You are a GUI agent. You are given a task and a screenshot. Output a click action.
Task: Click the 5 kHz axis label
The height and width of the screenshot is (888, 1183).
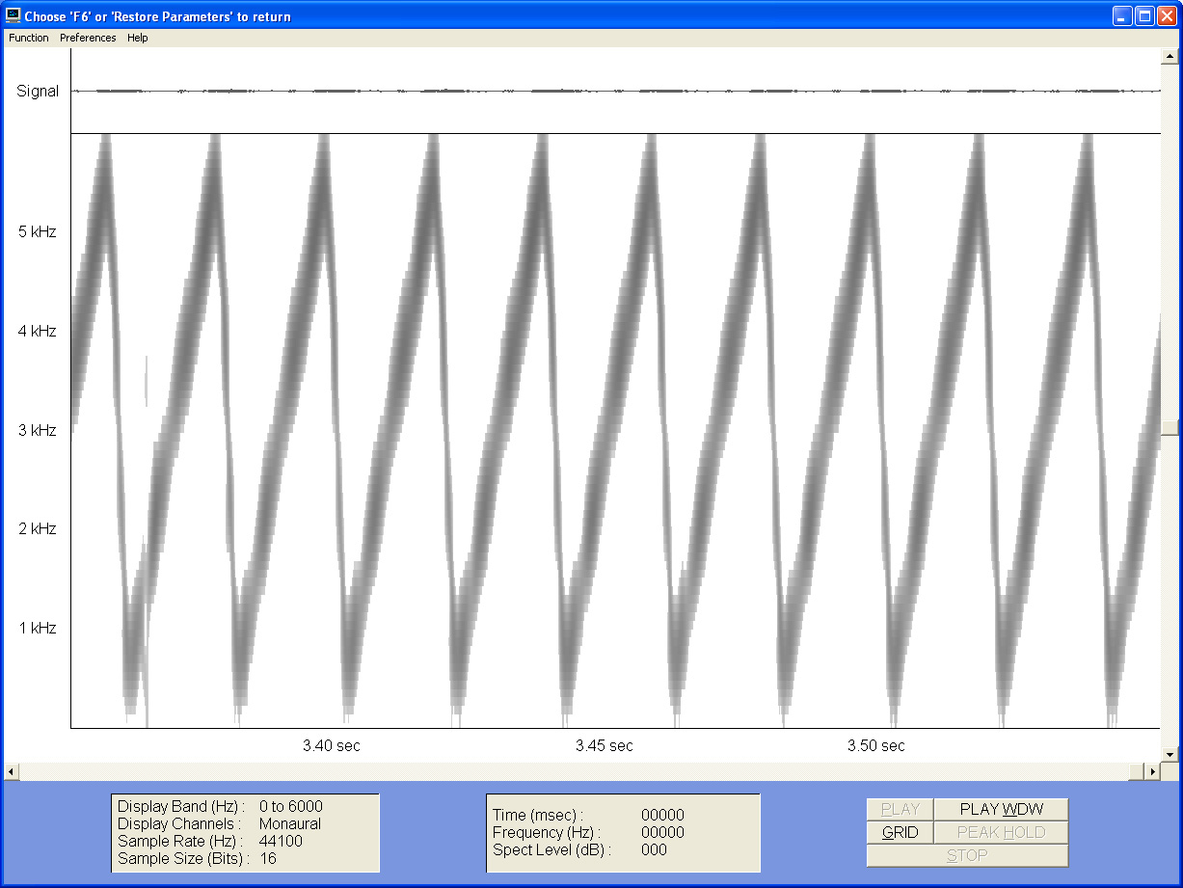pos(37,231)
